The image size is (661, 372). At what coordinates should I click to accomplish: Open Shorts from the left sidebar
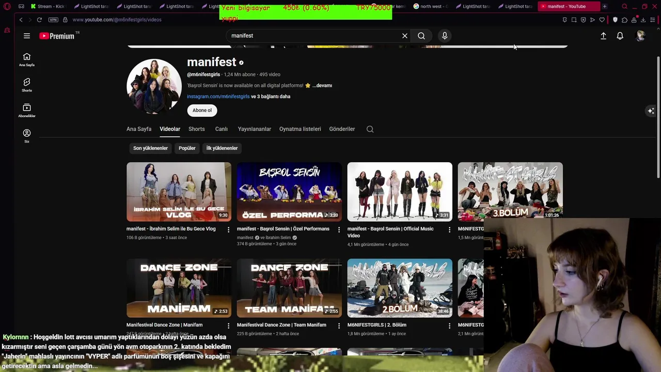[27, 85]
